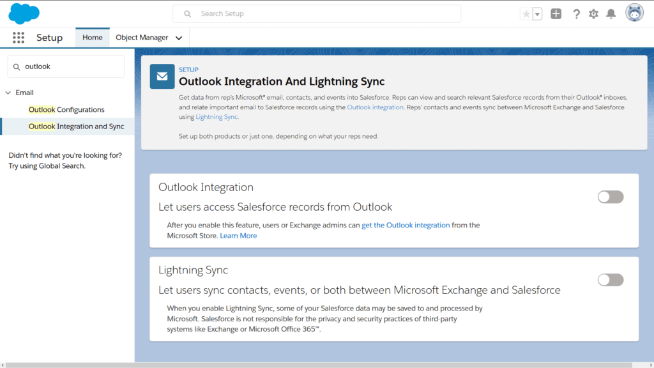Image resolution: width=654 pixels, height=368 pixels.
Task: Click the envelope icon beside the page title
Action: pos(162,76)
